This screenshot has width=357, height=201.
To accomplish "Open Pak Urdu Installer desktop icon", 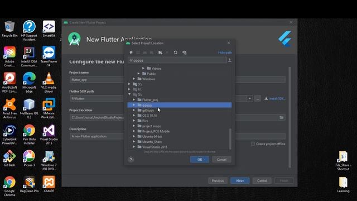I will (x=29, y=135).
